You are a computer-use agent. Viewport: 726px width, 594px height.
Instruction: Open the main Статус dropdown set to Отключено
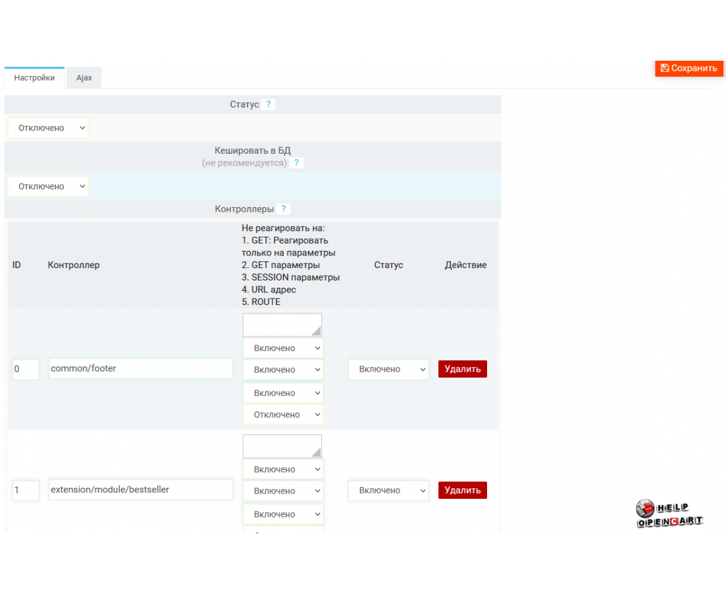click(x=48, y=128)
